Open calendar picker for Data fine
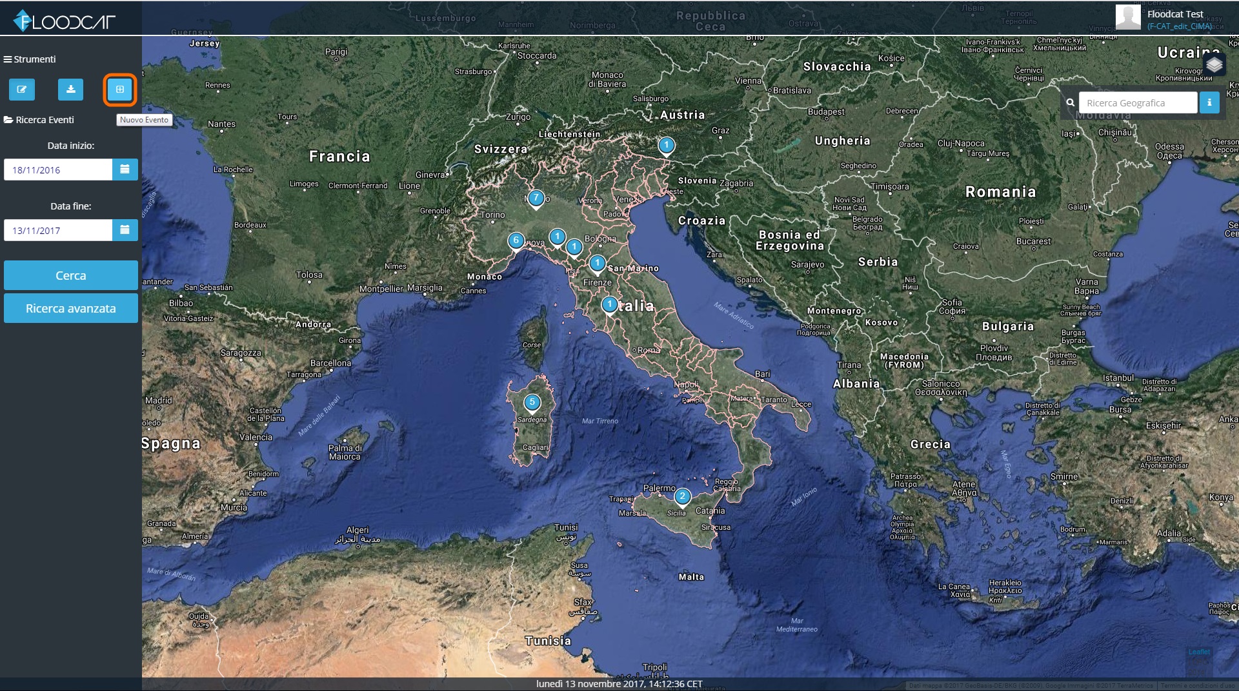 click(125, 230)
